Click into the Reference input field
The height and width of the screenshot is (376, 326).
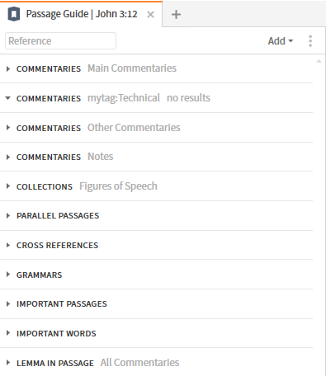tap(60, 41)
